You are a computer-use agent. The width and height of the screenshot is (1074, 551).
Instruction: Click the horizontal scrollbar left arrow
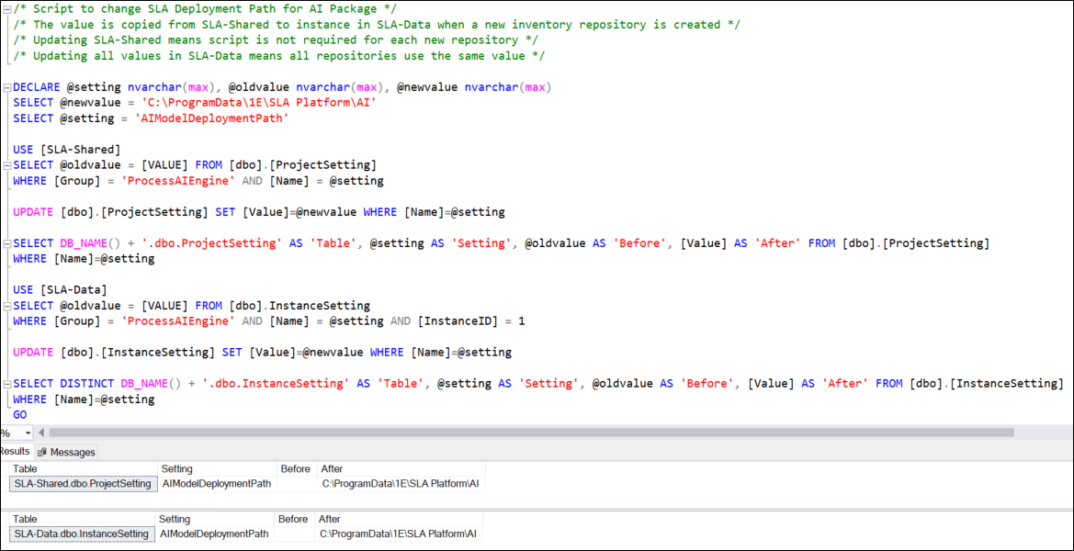[42, 433]
